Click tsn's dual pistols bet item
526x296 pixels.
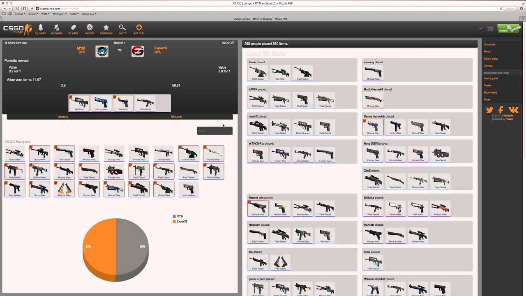(280, 262)
